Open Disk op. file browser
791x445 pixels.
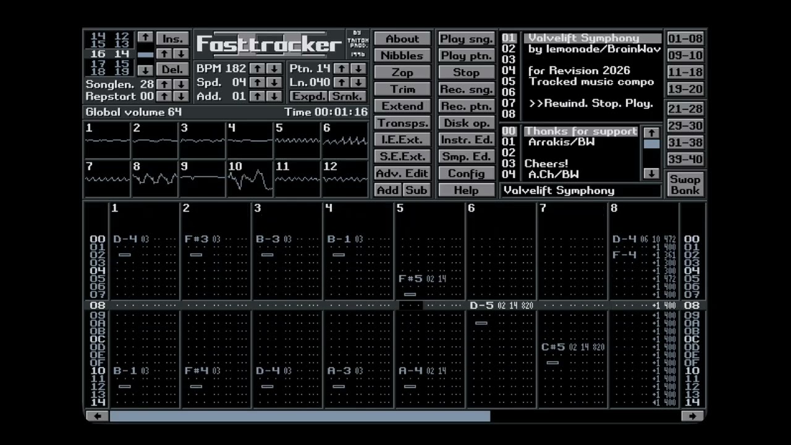pos(467,123)
